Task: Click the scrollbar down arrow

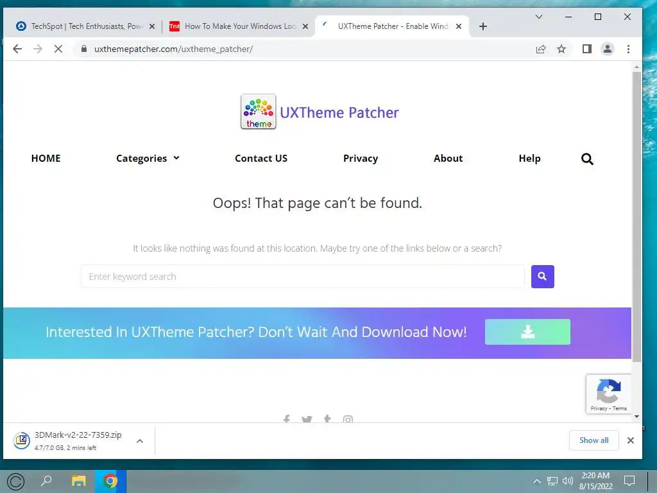Action: pyautogui.click(x=637, y=417)
